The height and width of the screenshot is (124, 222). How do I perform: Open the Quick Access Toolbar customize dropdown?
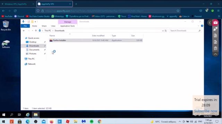coord(35,21)
